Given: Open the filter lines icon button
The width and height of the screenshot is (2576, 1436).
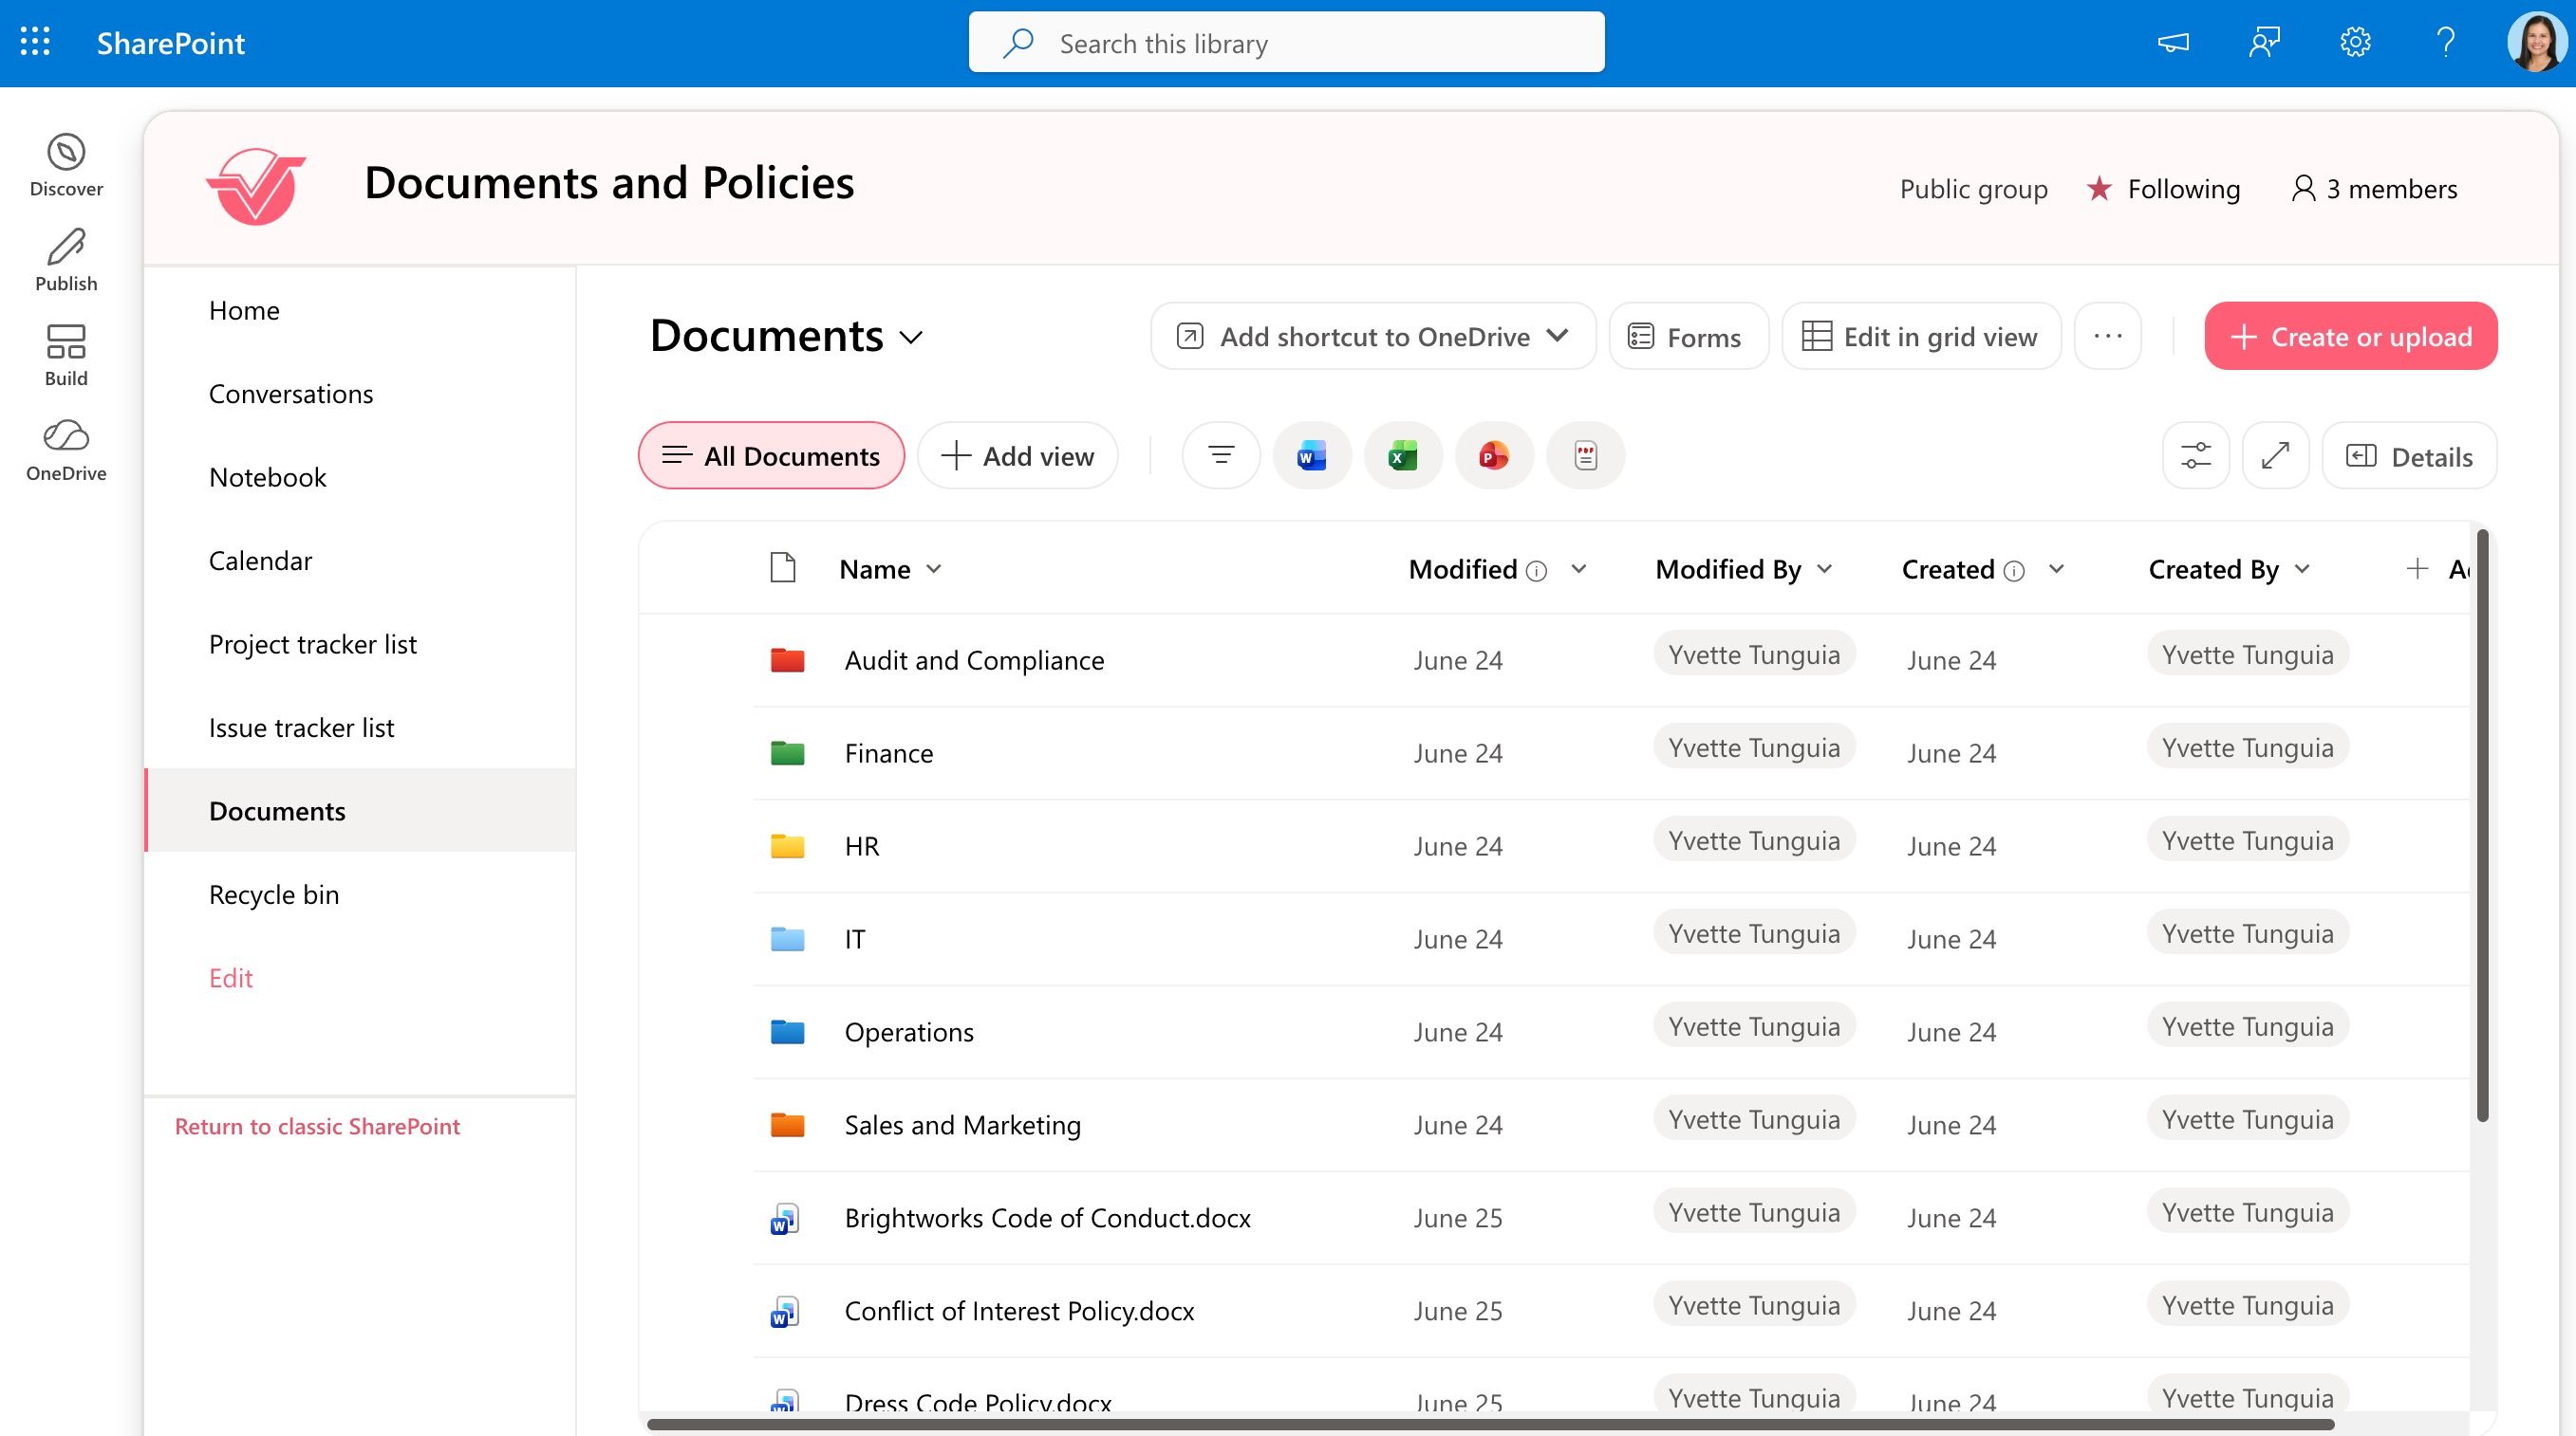Looking at the screenshot, I should coord(1220,455).
